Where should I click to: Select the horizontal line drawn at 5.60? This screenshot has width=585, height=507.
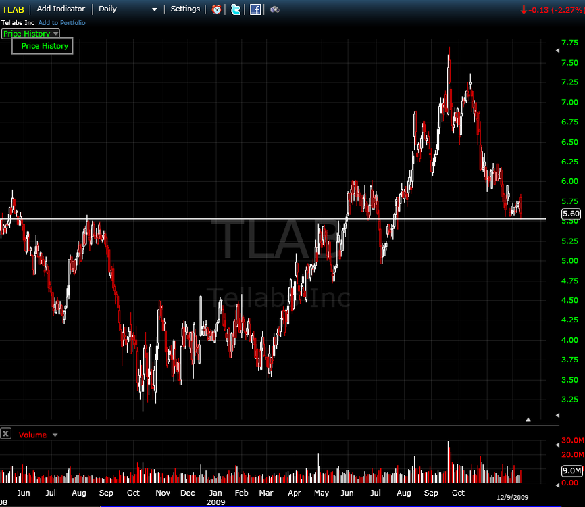point(273,219)
